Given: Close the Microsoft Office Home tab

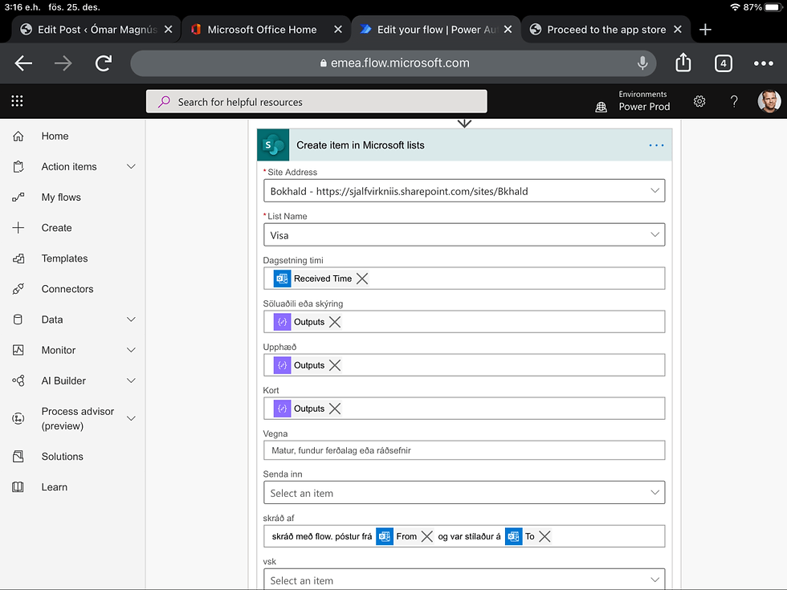Looking at the screenshot, I should pyautogui.click(x=338, y=30).
